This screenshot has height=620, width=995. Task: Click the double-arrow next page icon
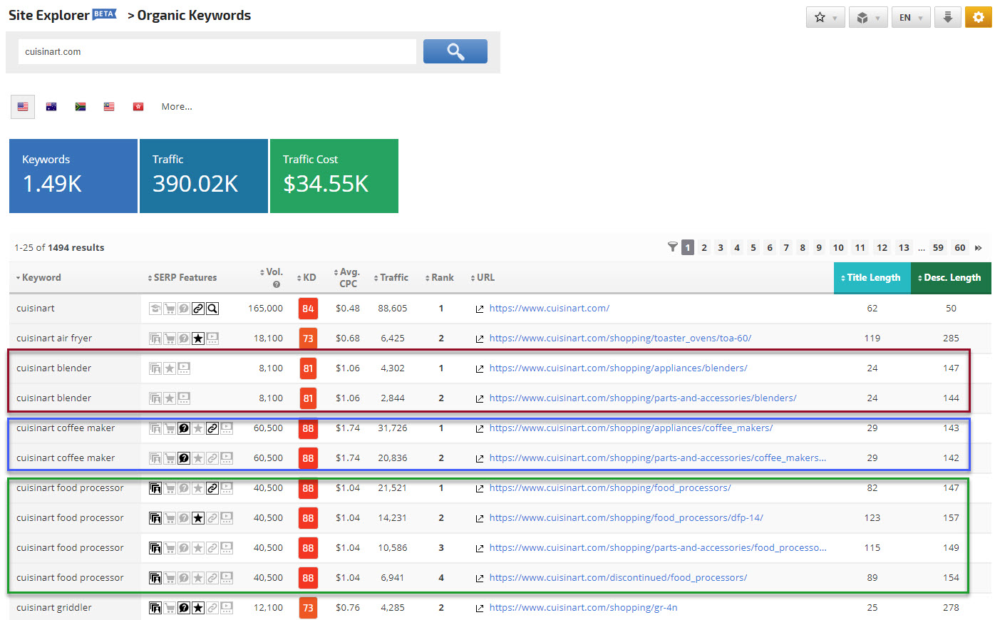click(978, 248)
